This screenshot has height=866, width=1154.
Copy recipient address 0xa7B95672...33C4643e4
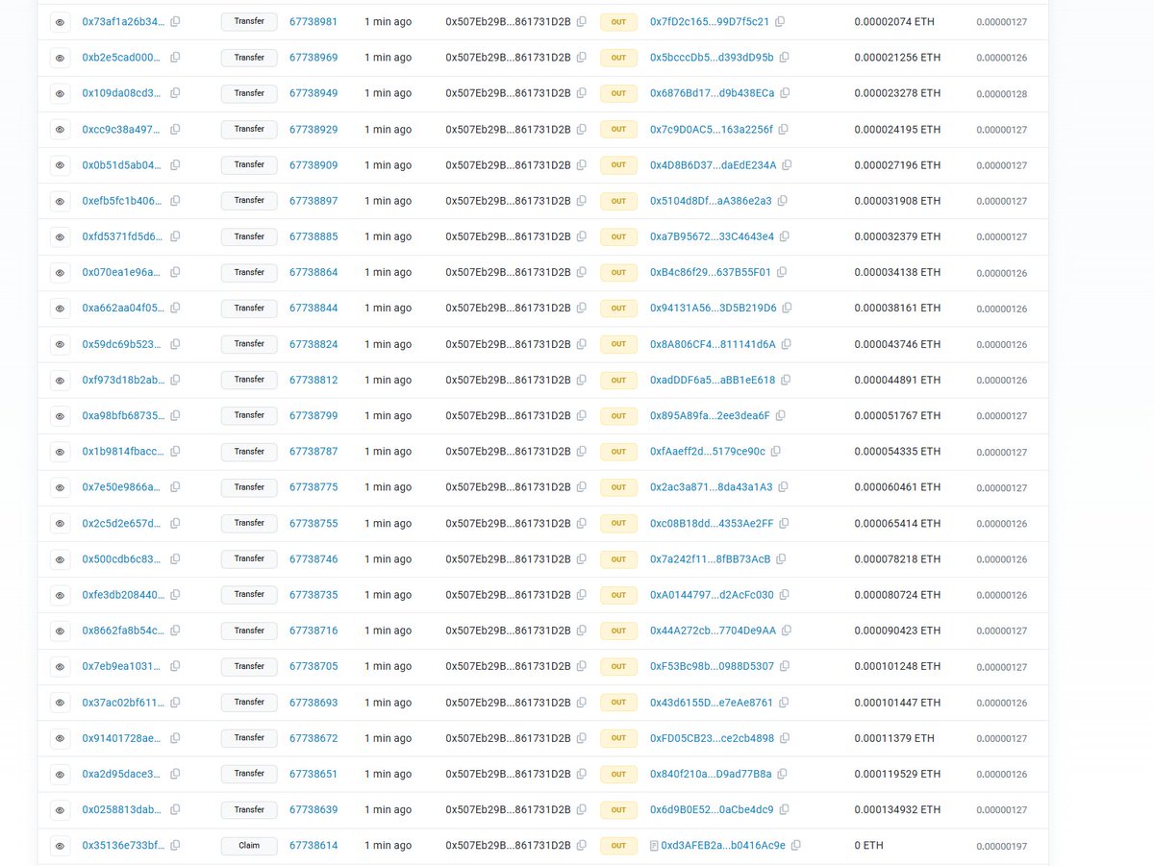[784, 236]
